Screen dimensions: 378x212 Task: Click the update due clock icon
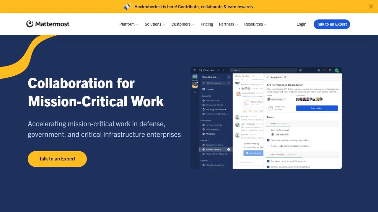[x=270, y=108]
